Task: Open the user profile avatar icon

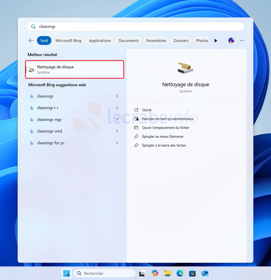Action: pos(231,40)
